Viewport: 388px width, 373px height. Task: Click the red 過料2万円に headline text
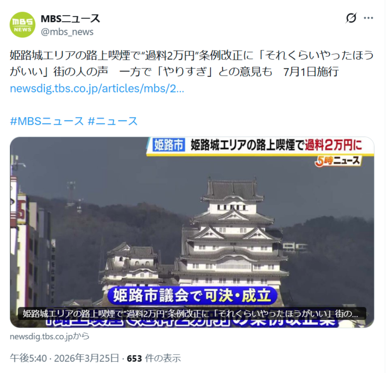point(333,145)
